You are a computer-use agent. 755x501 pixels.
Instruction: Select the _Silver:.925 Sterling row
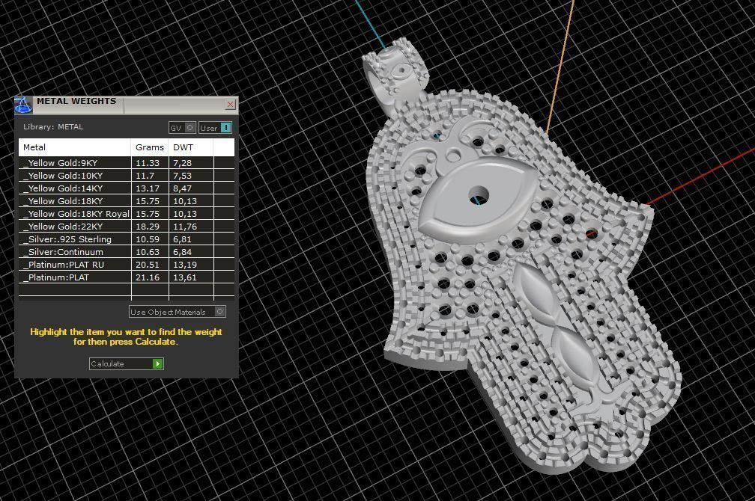pyautogui.click(x=127, y=239)
